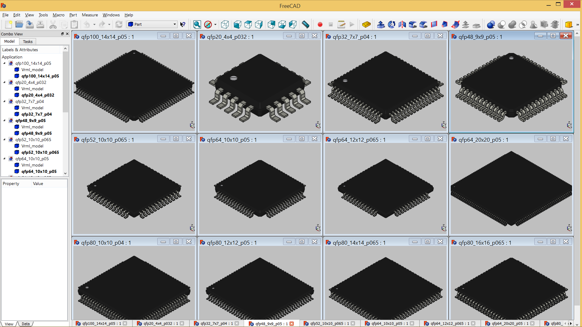Toggle visibility of qfp48_9x9_p05 Vrml_model

tap(32, 127)
